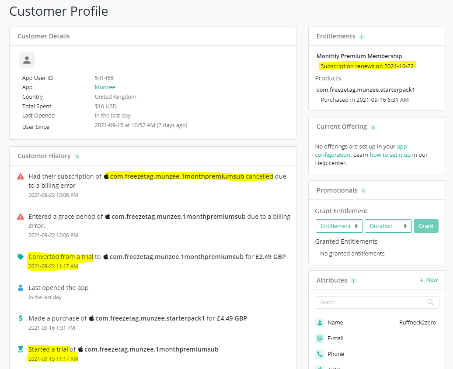
Task: Click the customer avatar placeholder icon
Action: [x=27, y=60]
